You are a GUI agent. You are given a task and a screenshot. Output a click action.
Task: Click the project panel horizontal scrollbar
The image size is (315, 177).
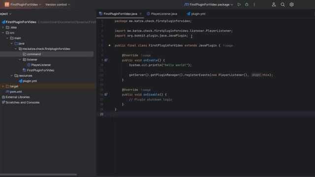pyautogui.click(x=38, y=175)
